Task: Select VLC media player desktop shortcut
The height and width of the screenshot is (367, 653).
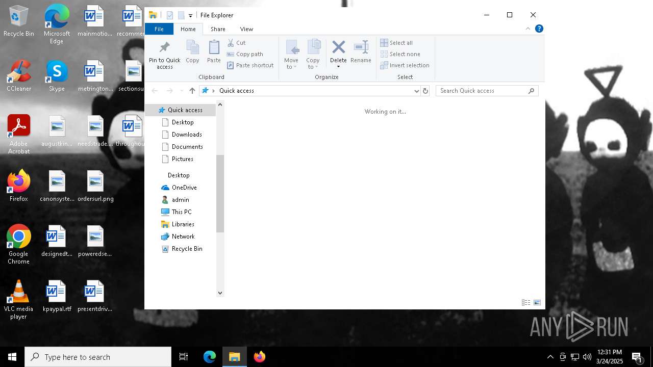Action: point(19,300)
